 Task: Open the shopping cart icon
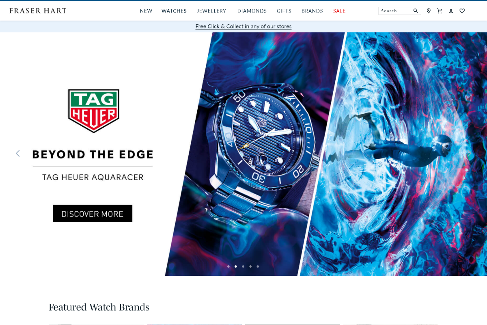pyautogui.click(x=440, y=11)
